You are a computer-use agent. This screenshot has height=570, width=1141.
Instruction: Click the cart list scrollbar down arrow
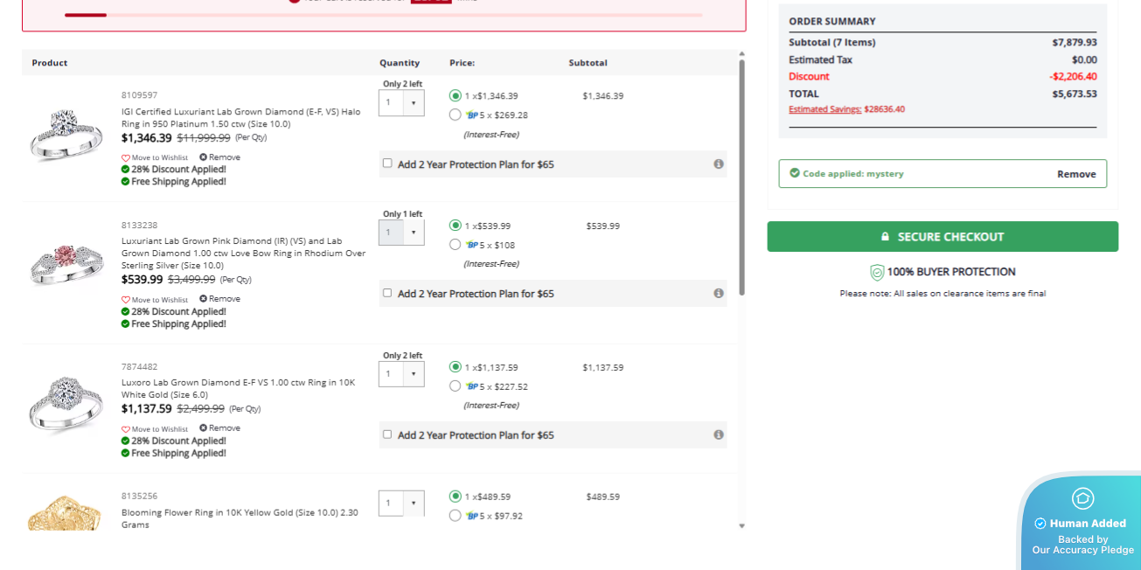(x=742, y=525)
